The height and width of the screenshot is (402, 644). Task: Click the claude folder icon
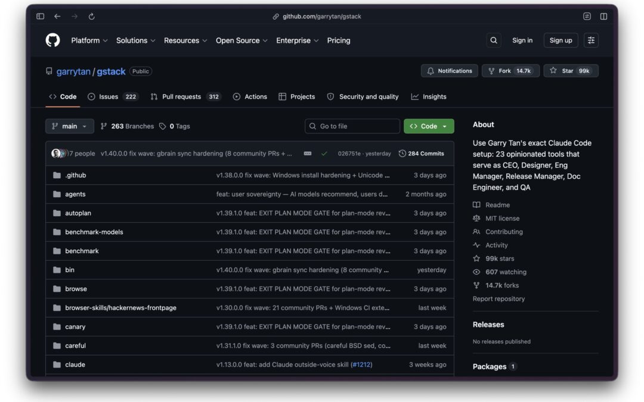coord(57,364)
